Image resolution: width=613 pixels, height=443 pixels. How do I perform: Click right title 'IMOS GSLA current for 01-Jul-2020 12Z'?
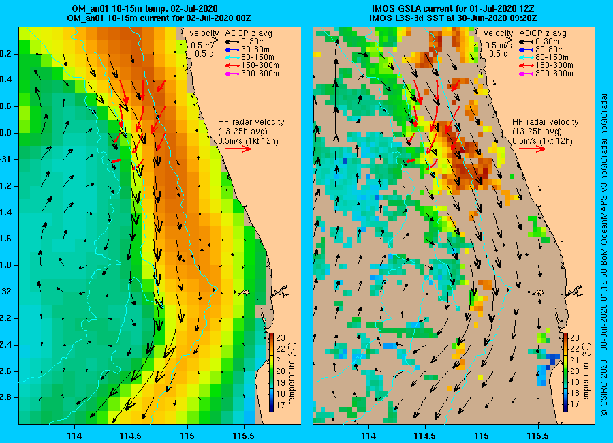(x=453, y=9)
